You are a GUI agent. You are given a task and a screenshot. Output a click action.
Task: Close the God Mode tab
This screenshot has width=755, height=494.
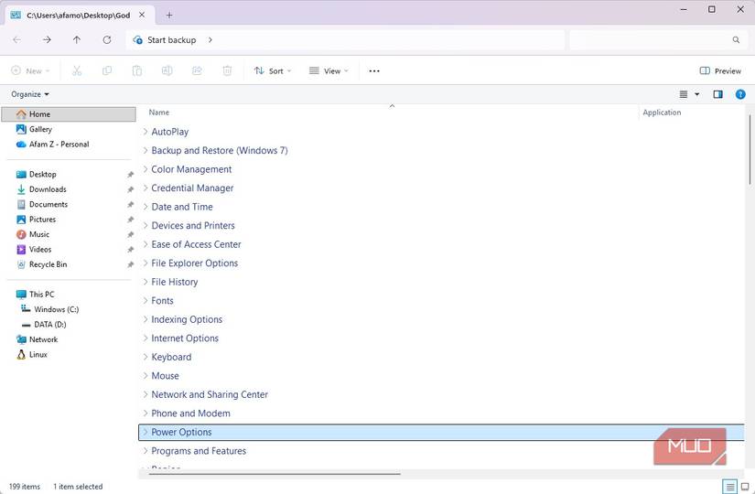coord(142,15)
